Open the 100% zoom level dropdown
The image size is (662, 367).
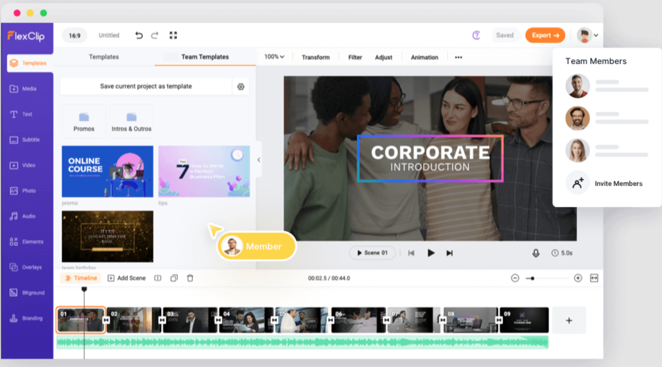point(274,57)
